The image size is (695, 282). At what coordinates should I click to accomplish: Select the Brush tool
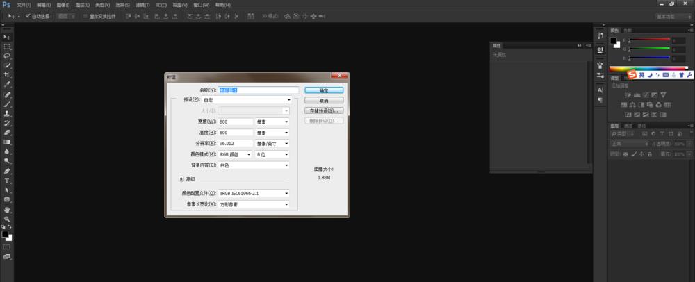pos(7,104)
